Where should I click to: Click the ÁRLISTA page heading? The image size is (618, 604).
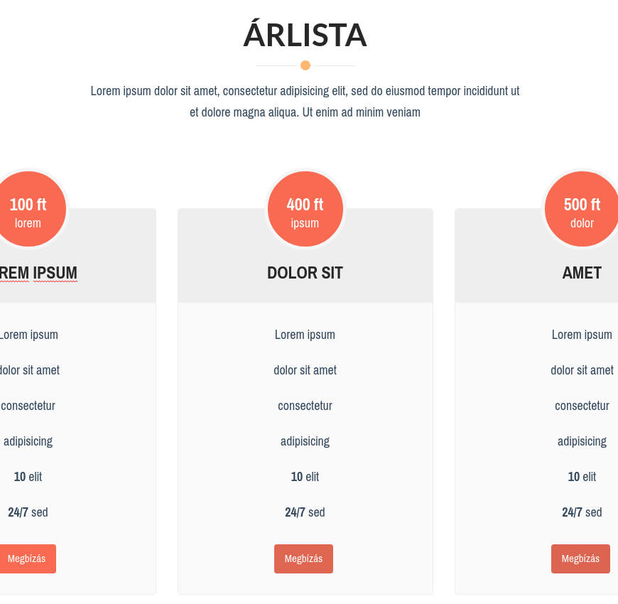[x=305, y=35]
